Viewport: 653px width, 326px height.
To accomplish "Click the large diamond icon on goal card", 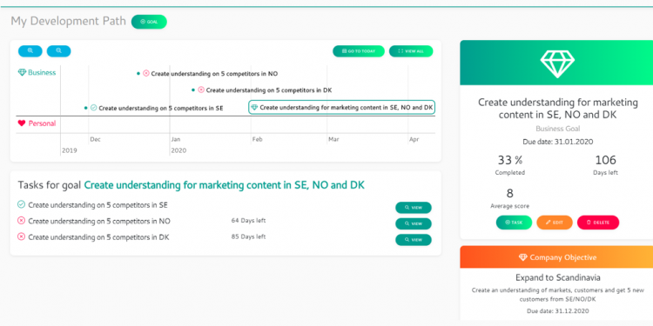I will click(x=557, y=63).
